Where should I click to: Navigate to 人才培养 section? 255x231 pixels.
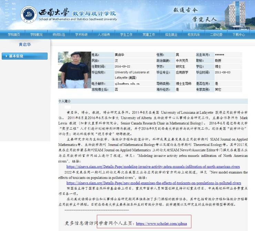[104, 34]
